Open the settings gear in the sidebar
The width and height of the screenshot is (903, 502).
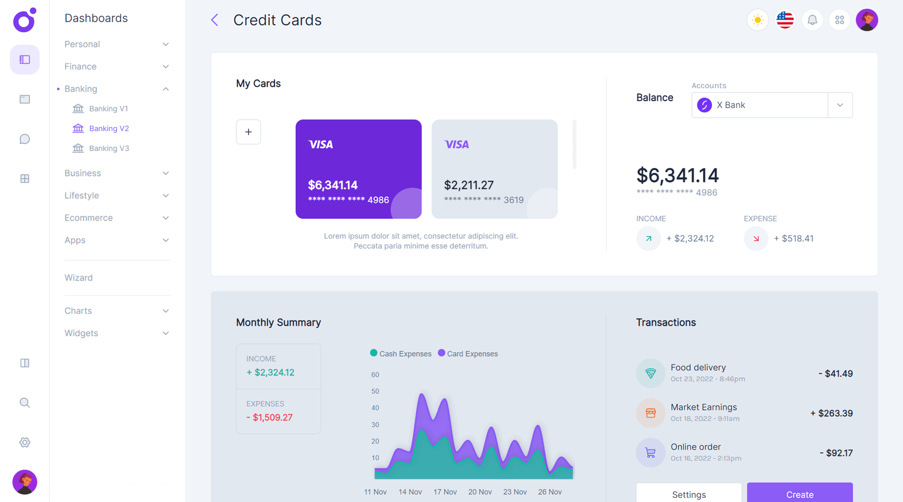[24, 442]
